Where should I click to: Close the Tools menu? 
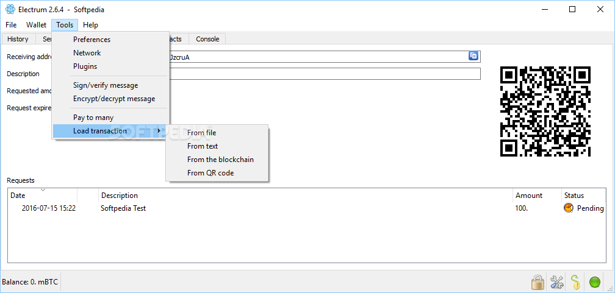click(65, 25)
